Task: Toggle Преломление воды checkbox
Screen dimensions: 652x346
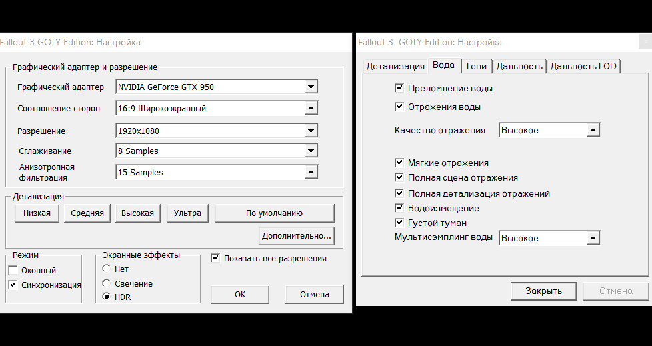Action: pyautogui.click(x=399, y=88)
